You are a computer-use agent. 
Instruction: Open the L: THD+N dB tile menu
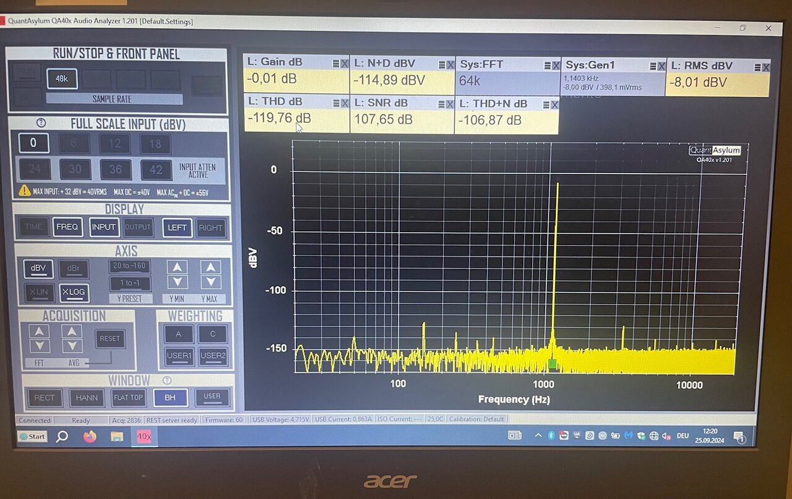546,104
